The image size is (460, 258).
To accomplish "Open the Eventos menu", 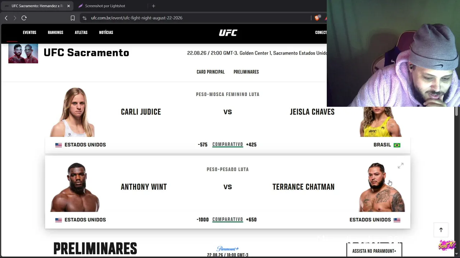I will click(x=29, y=33).
